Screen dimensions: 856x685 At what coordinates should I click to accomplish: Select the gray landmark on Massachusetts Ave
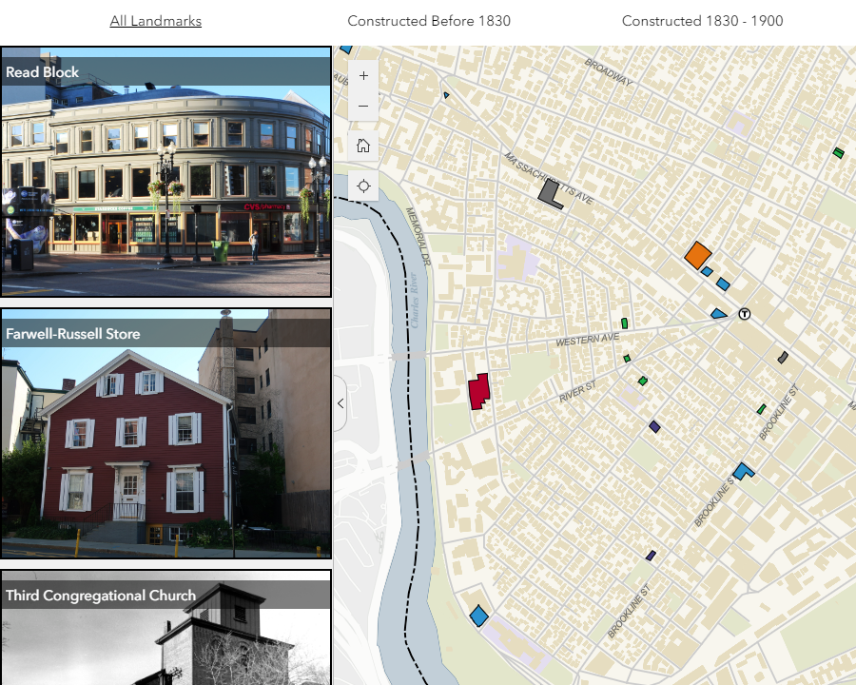coord(549,193)
